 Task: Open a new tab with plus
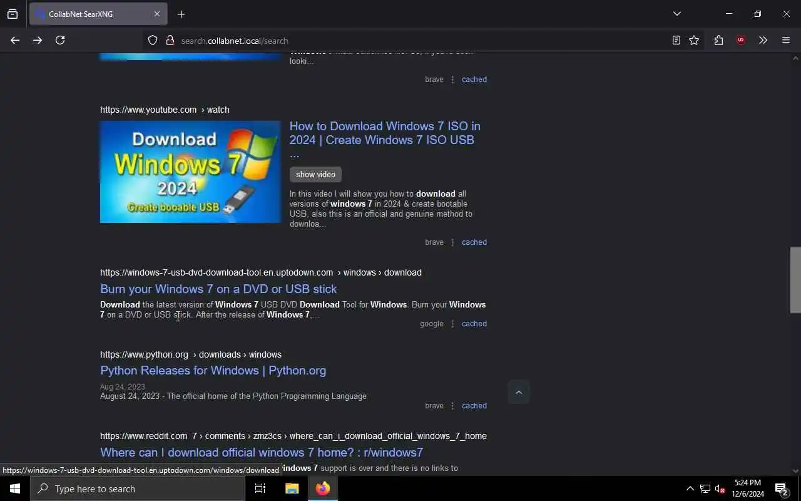181,14
